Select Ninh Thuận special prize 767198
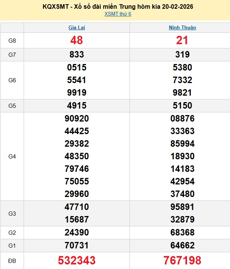The width and height of the screenshot is (230, 269). pos(182,261)
